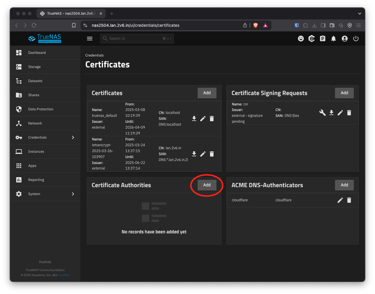Click the wrench icon for csr request

pyautogui.click(x=323, y=113)
